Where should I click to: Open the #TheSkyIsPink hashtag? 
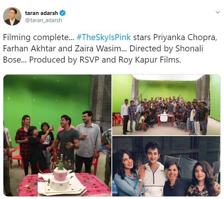pyautogui.click(x=104, y=37)
